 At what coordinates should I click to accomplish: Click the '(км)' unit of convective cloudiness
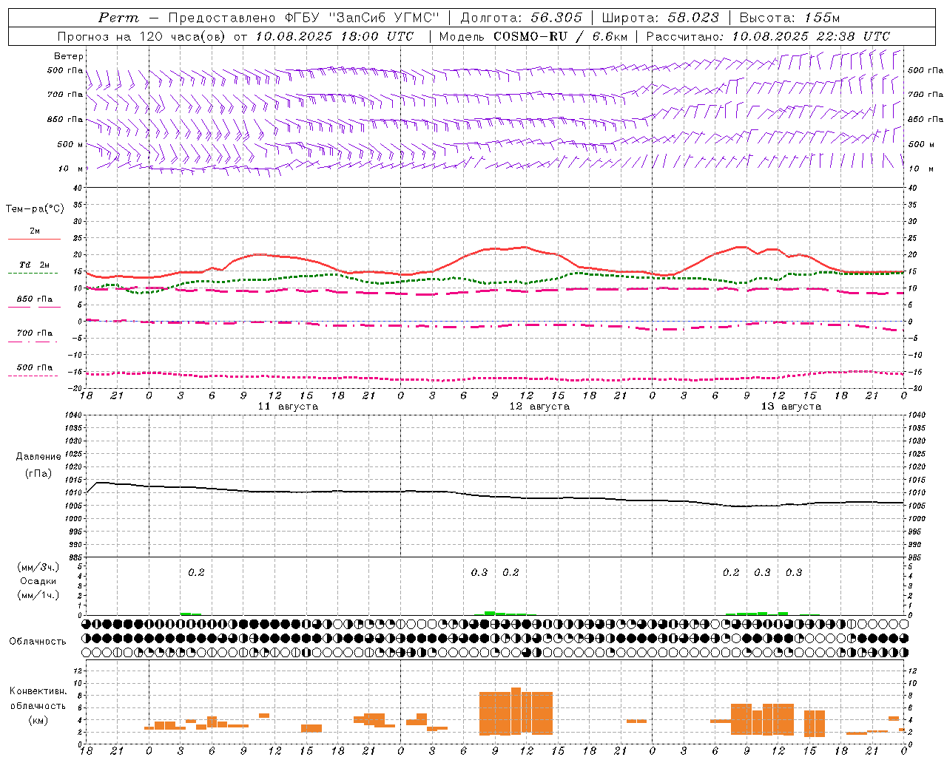pyautogui.click(x=38, y=720)
